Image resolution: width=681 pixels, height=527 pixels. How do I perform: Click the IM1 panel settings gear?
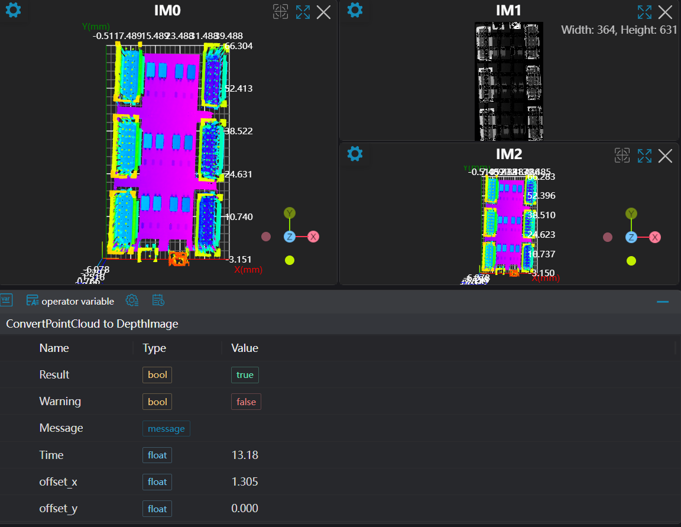coord(355,10)
